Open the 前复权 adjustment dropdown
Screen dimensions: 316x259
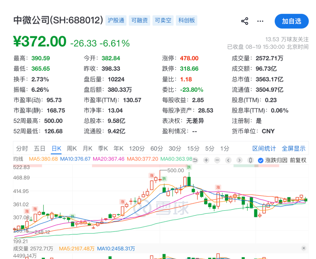pyautogui.click(x=298, y=160)
